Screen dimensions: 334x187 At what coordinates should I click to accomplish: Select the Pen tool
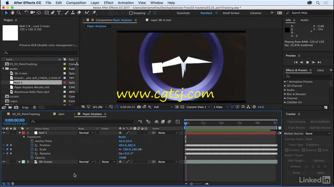53,13
